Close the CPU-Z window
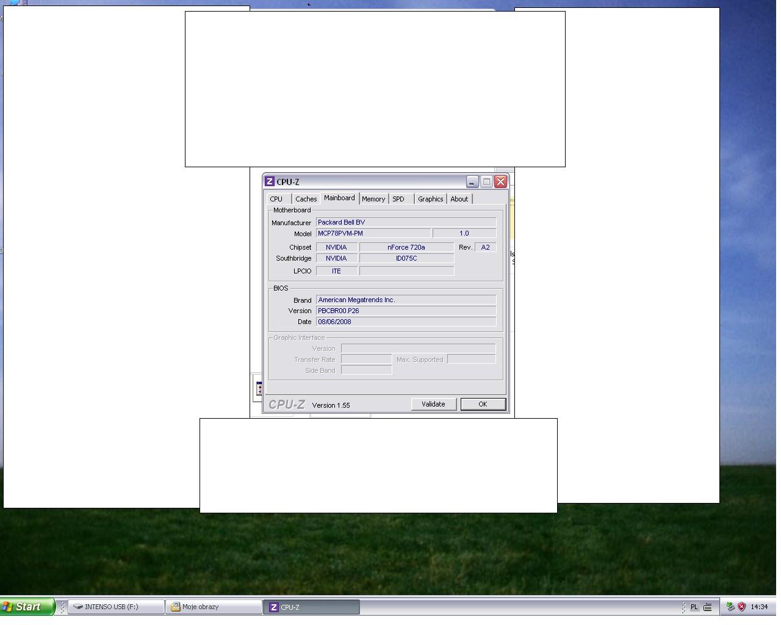781x625 pixels. coord(501,182)
